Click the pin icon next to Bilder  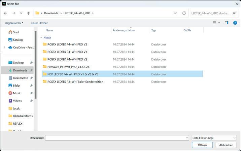(31, 85)
